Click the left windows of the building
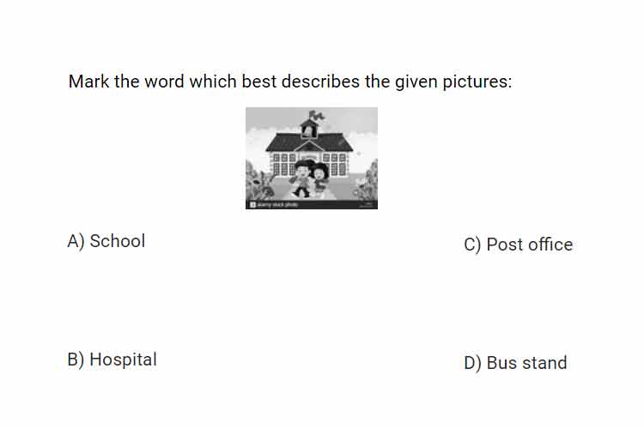 click(284, 164)
